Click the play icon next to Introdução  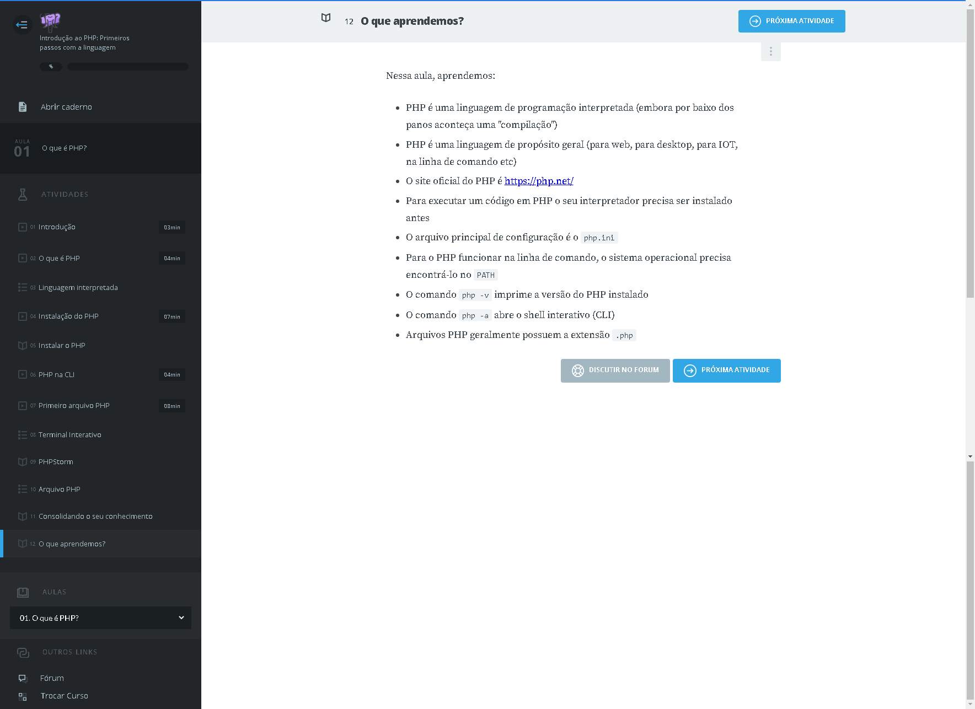coord(23,227)
